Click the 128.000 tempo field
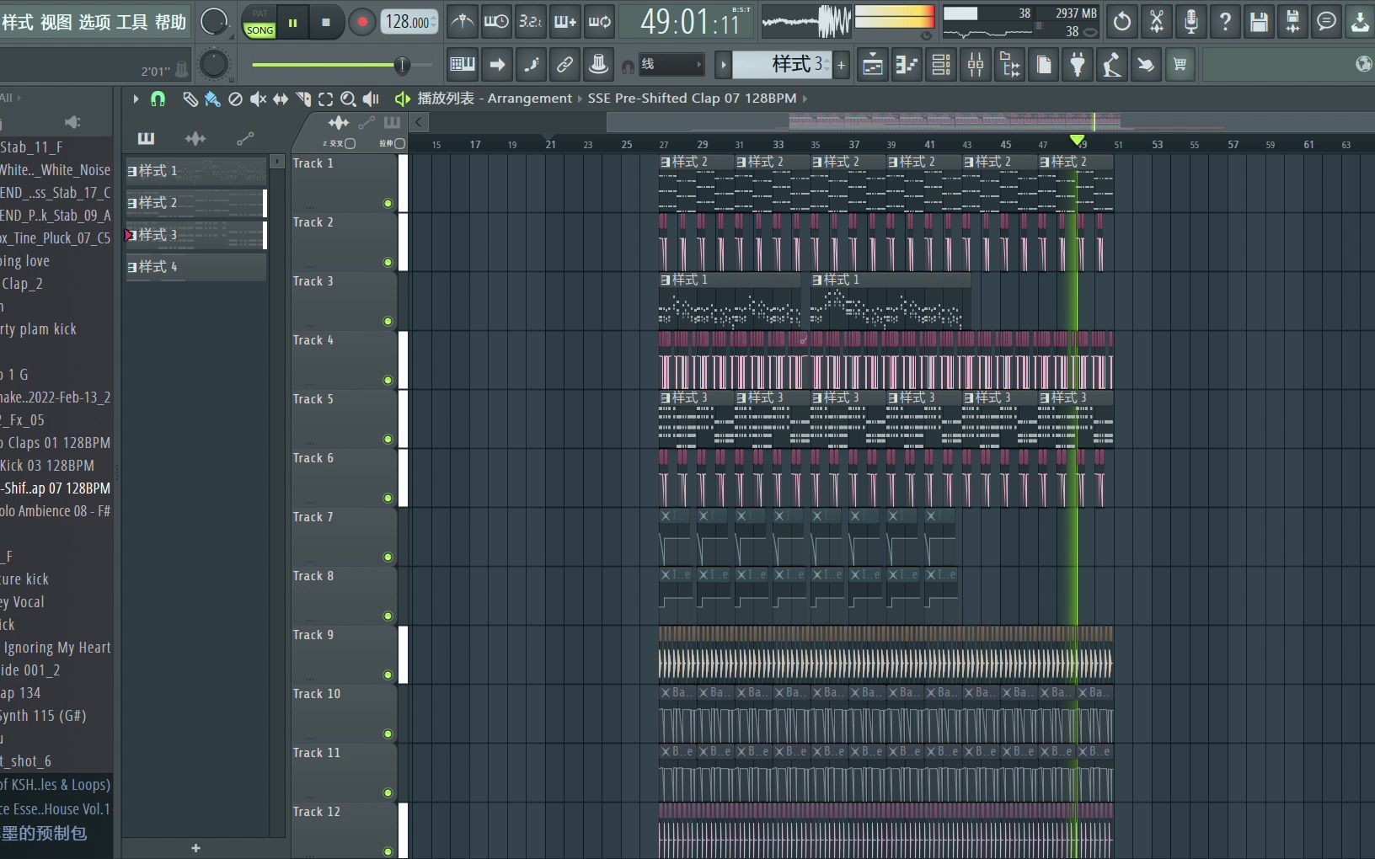This screenshot has width=1375, height=859. click(x=410, y=22)
